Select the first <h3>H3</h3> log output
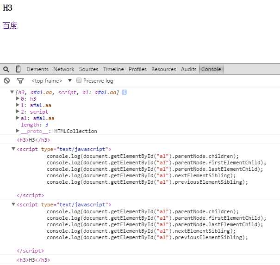 [33, 140]
